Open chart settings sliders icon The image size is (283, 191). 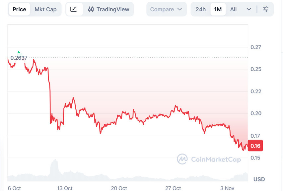(265, 9)
